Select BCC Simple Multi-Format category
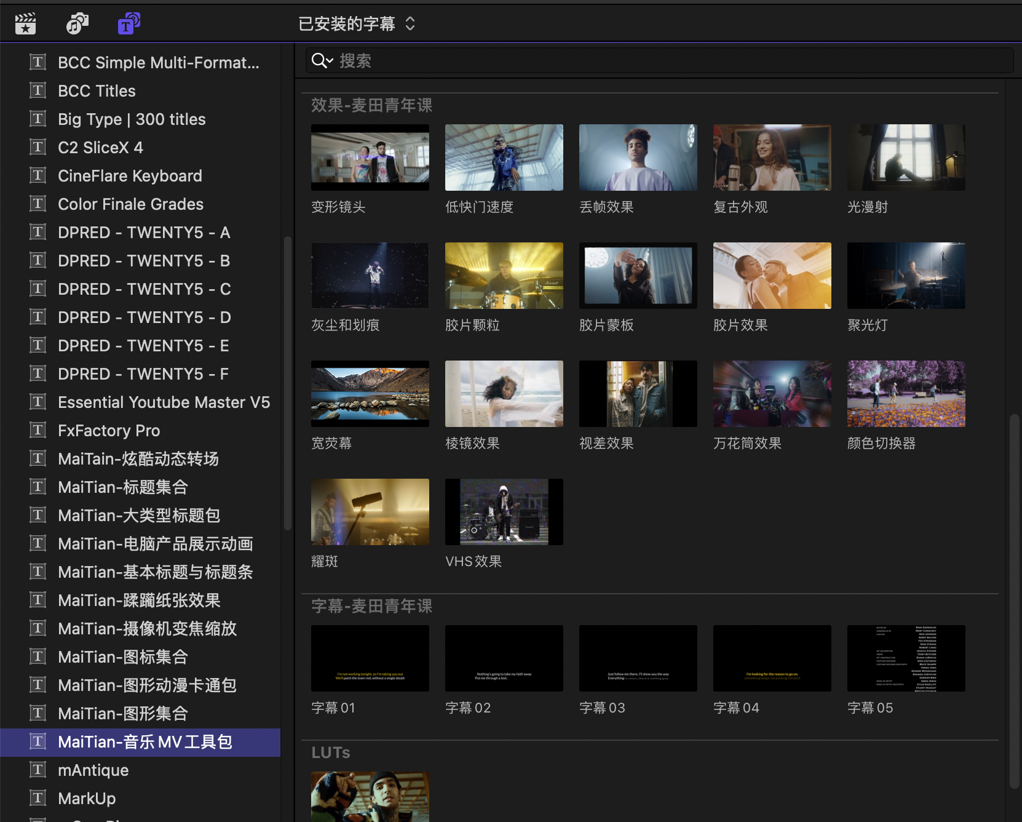The height and width of the screenshot is (822, 1022). (x=140, y=63)
